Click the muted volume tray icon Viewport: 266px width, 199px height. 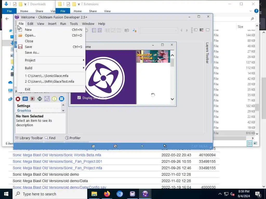pos(232,194)
